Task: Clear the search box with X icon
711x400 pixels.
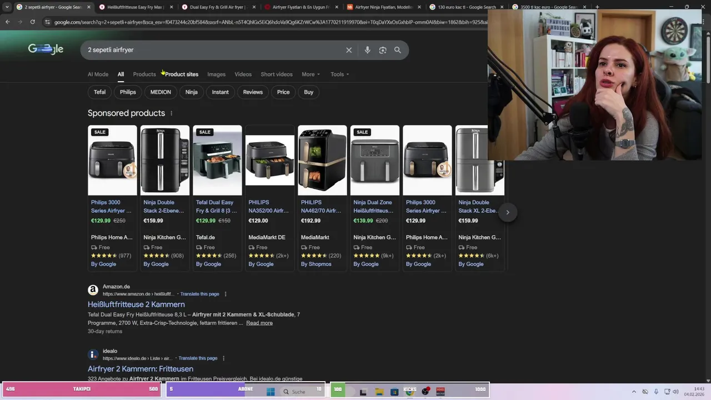Action: pyautogui.click(x=349, y=50)
